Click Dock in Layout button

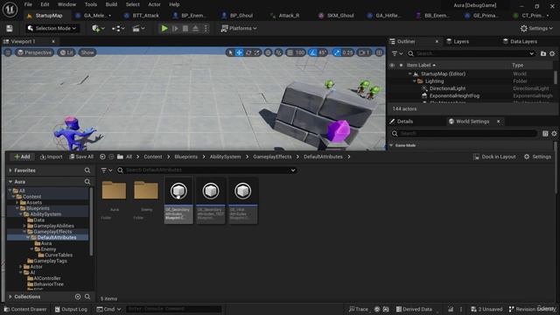click(x=494, y=157)
